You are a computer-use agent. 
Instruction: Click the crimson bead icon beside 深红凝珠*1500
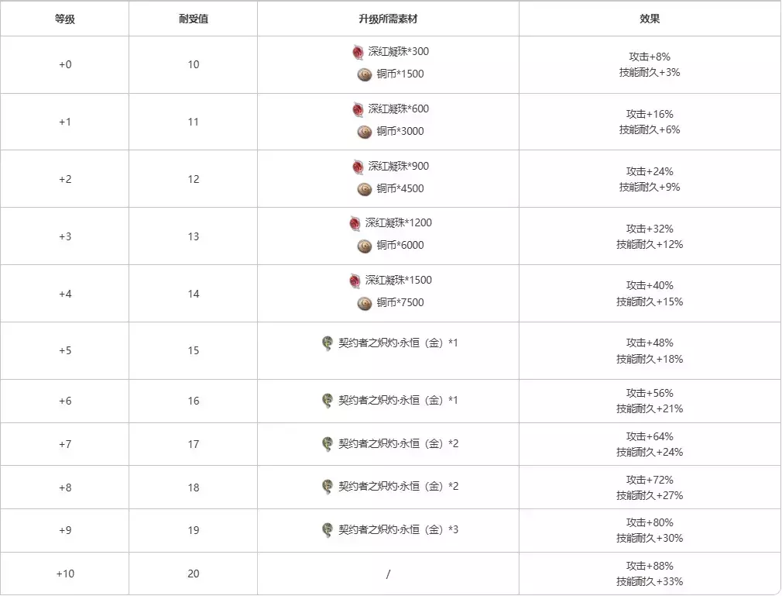click(x=355, y=281)
